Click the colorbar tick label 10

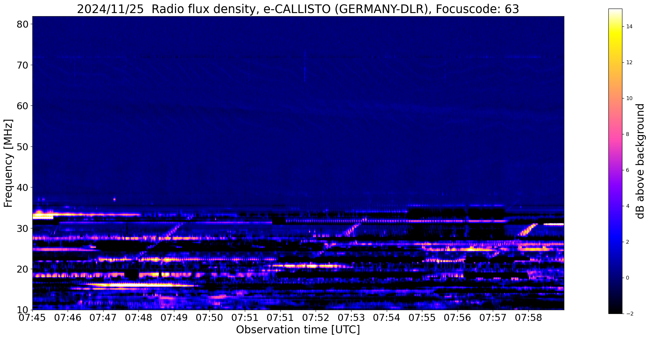coord(629,98)
